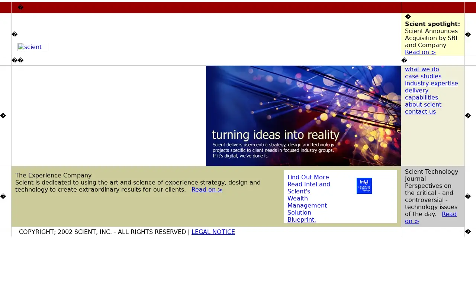Open the contact us link
This screenshot has width=476, height=297.
[x=420, y=112]
